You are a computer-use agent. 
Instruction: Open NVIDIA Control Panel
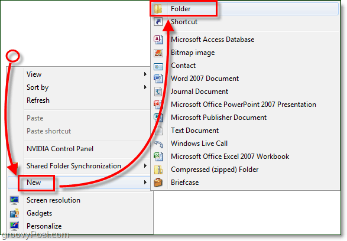79,149
